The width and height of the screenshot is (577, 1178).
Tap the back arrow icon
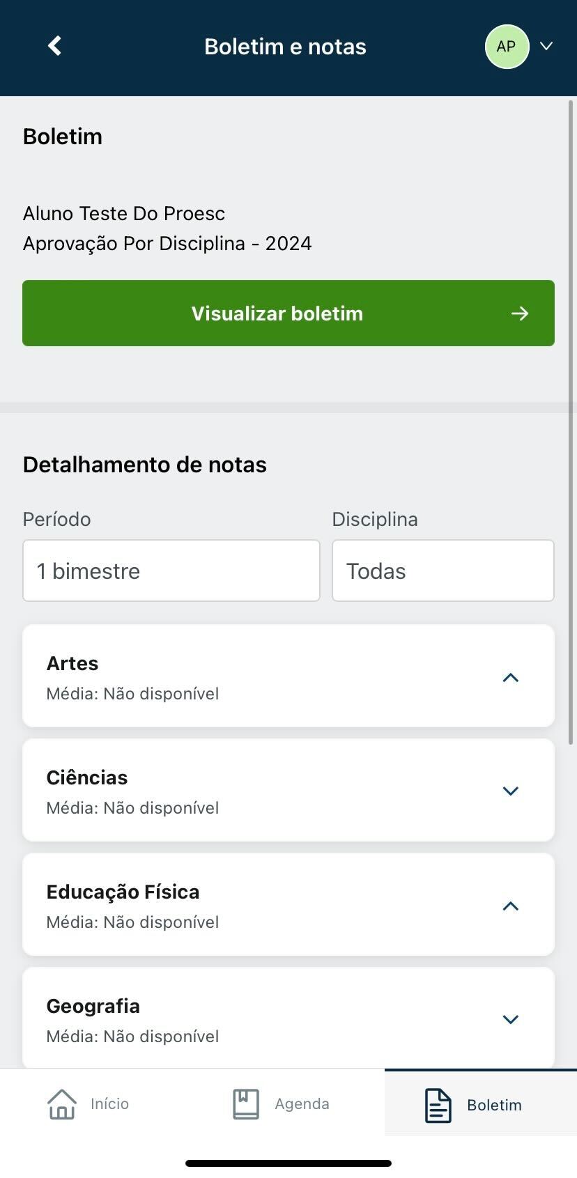point(54,46)
